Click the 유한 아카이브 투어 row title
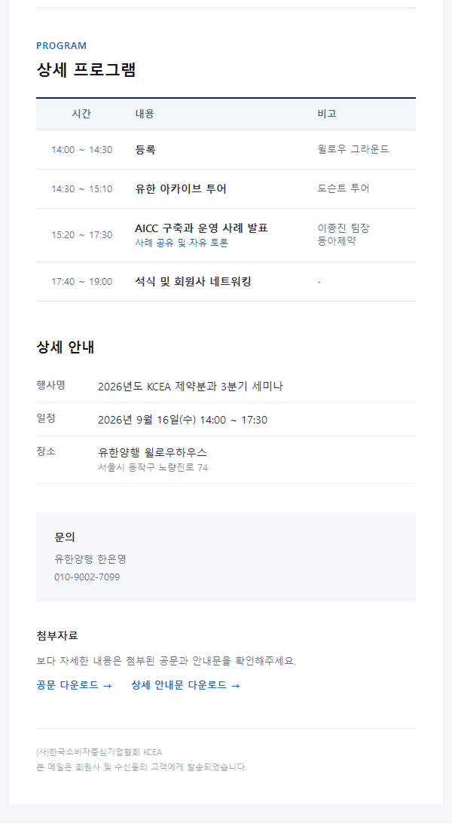The image size is (452, 826). [181, 188]
